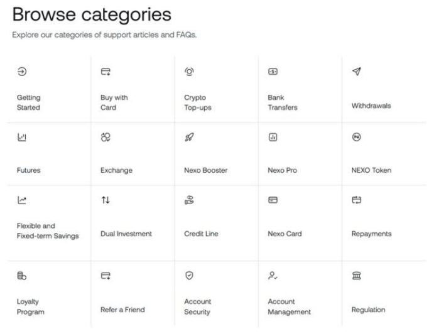Image resolution: width=429 pixels, height=336 pixels.
Task: Open Flexible and Fixed-term Savings category
Action: click(48, 231)
